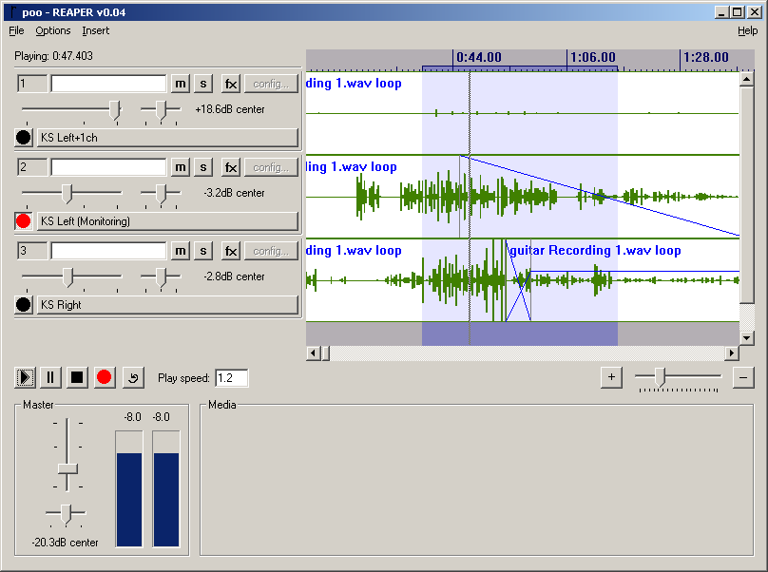This screenshot has width=768, height=572.
Task: Click the master volume slider handle
Action: (x=67, y=468)
